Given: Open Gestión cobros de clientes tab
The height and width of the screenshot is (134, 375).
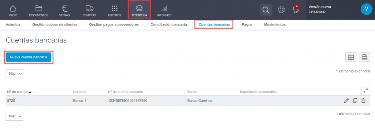Looking at the screenshot, I should 55,24.
